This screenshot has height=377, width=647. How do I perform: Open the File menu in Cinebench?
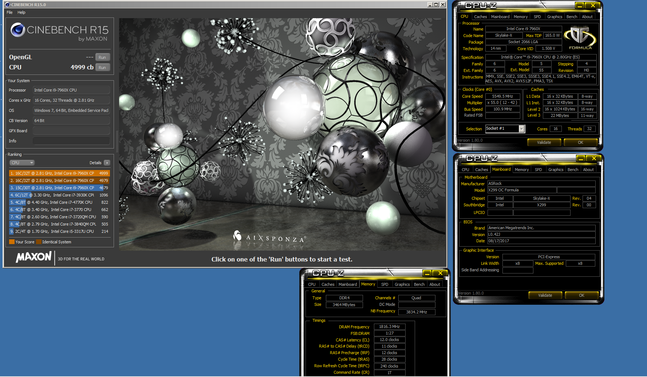pyautogui.click(x=9, y=12)
